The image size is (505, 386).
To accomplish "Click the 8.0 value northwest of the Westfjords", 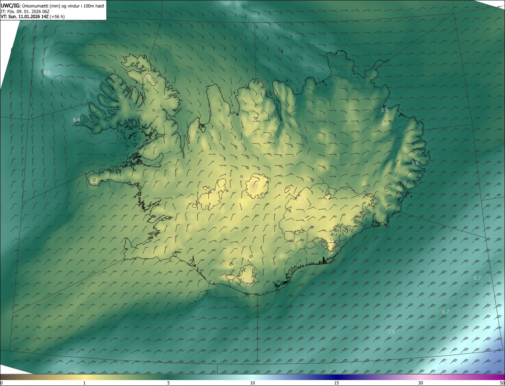I will coord(47,73).
